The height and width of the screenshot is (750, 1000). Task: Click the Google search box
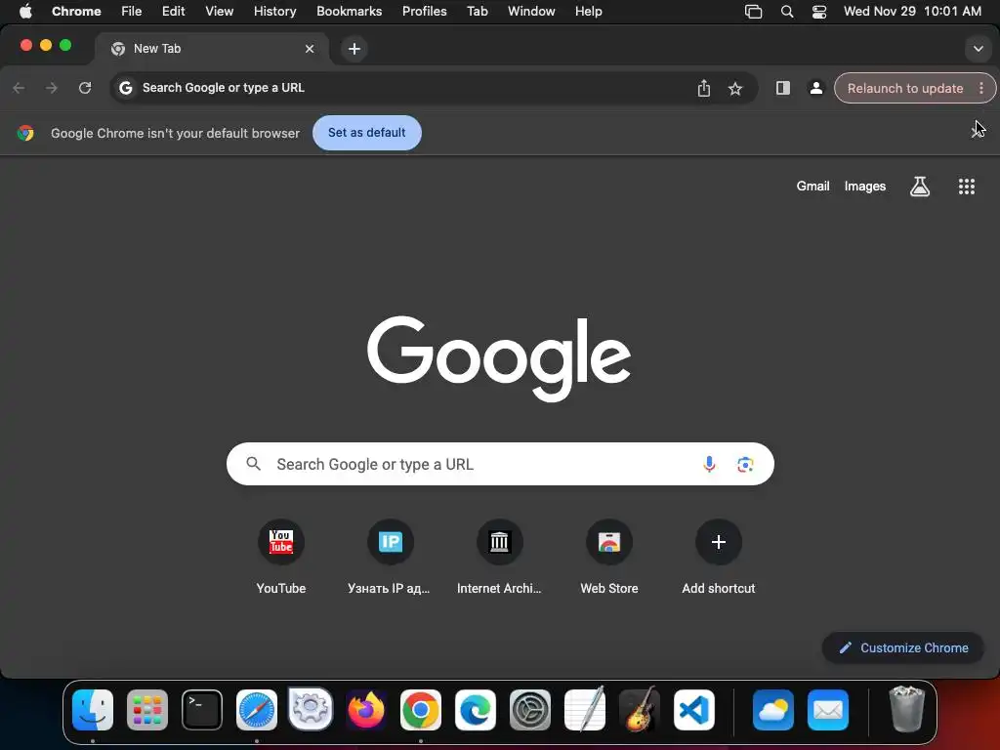(x=500, y=464)
